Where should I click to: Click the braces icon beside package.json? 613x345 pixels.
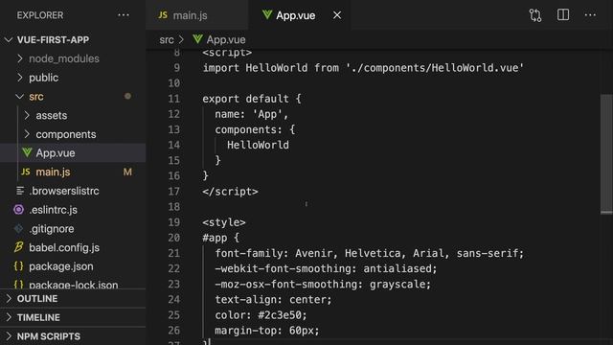pyautogui.click(x=18, y=266)
